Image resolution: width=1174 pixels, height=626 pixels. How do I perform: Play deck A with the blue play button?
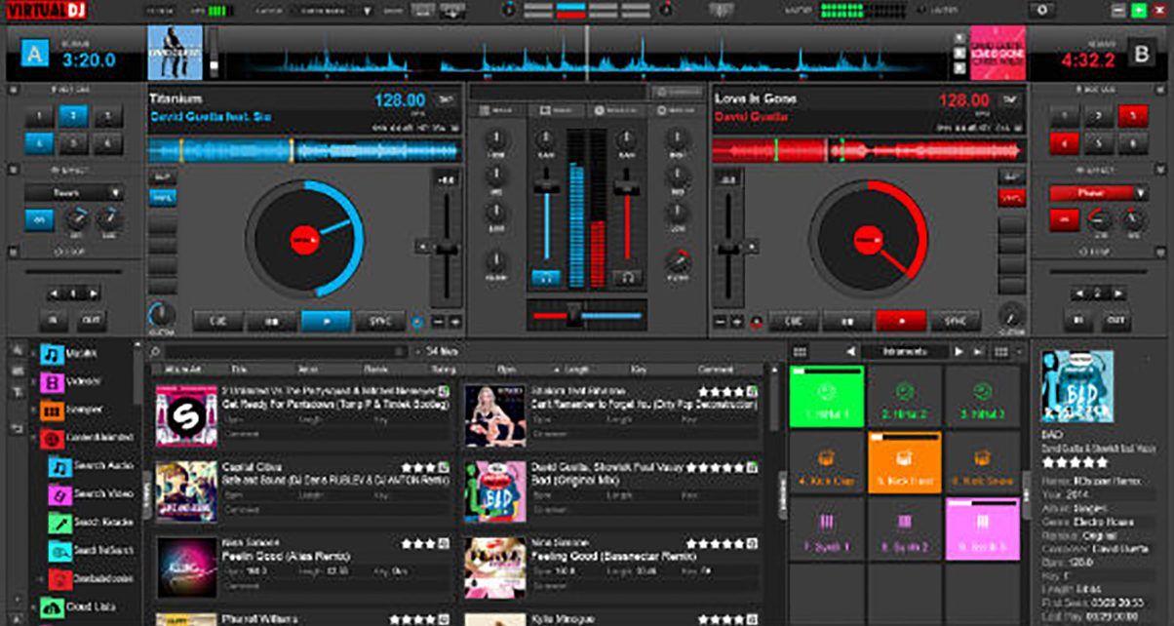point(326,321)
